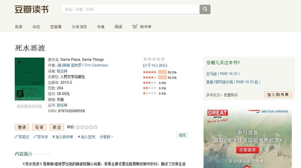Open the 动态 nav item
Viewport: 301px width, 168px height.
click(36, 27)
